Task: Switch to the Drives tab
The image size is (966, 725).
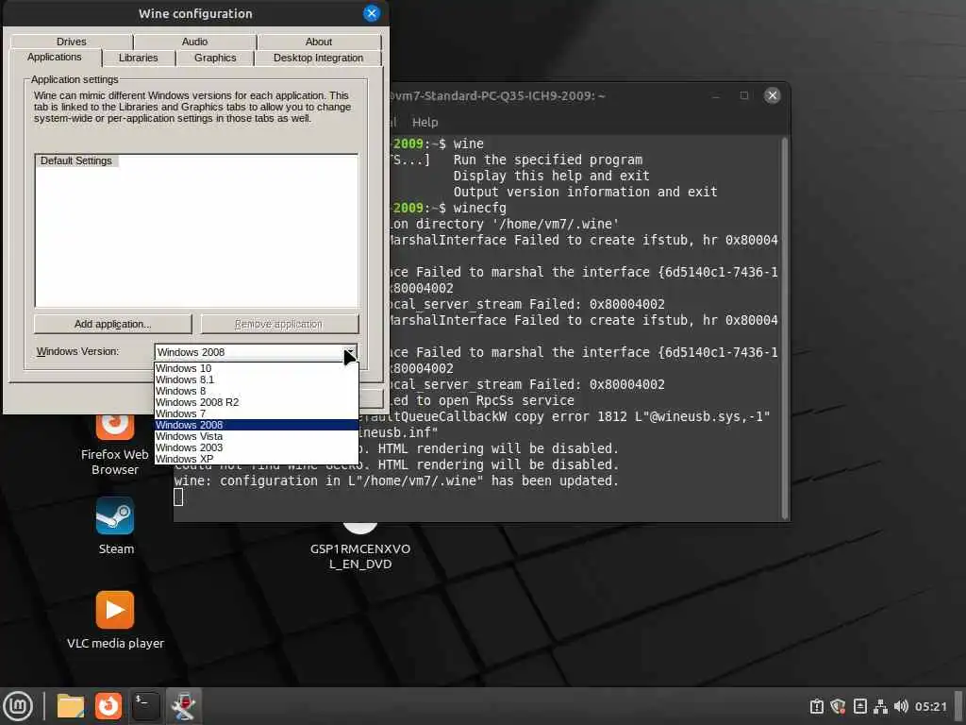Action: click(x=72, y=42)
